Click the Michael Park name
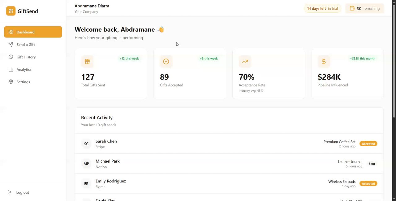The width and height of the screenshot is (396, 201). click(108, 161)
